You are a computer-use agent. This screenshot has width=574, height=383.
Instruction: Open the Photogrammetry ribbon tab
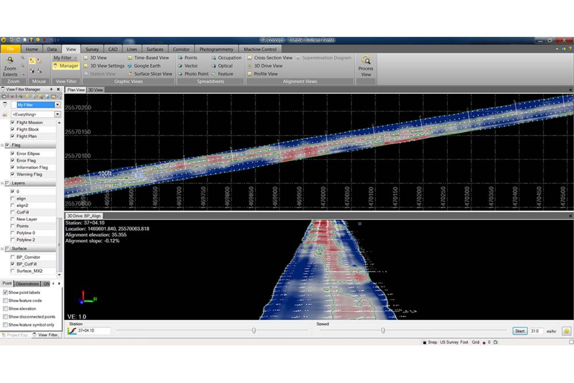[216, 49]
